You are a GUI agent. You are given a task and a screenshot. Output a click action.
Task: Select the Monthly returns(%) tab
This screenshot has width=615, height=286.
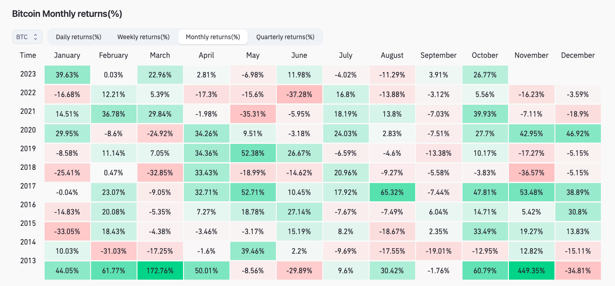tap(213, 37)
